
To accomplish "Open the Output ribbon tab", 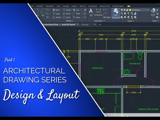I will click(74, 6).
